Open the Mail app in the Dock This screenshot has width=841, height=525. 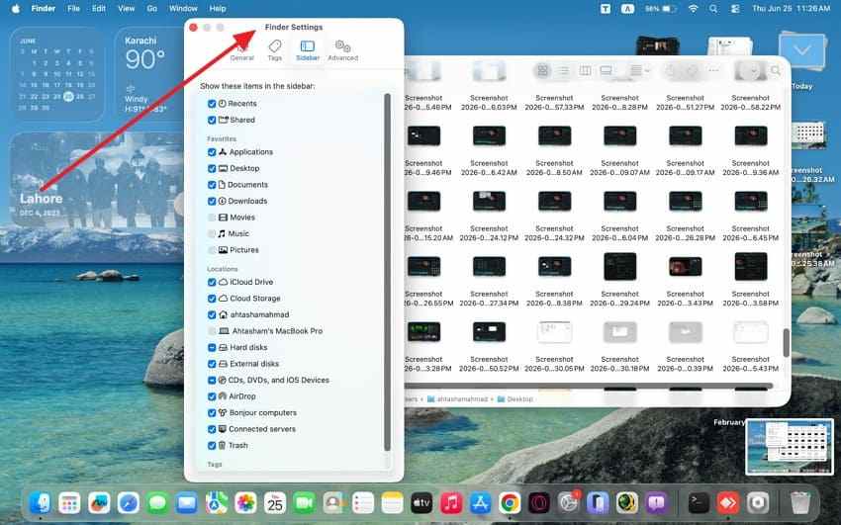187,503
